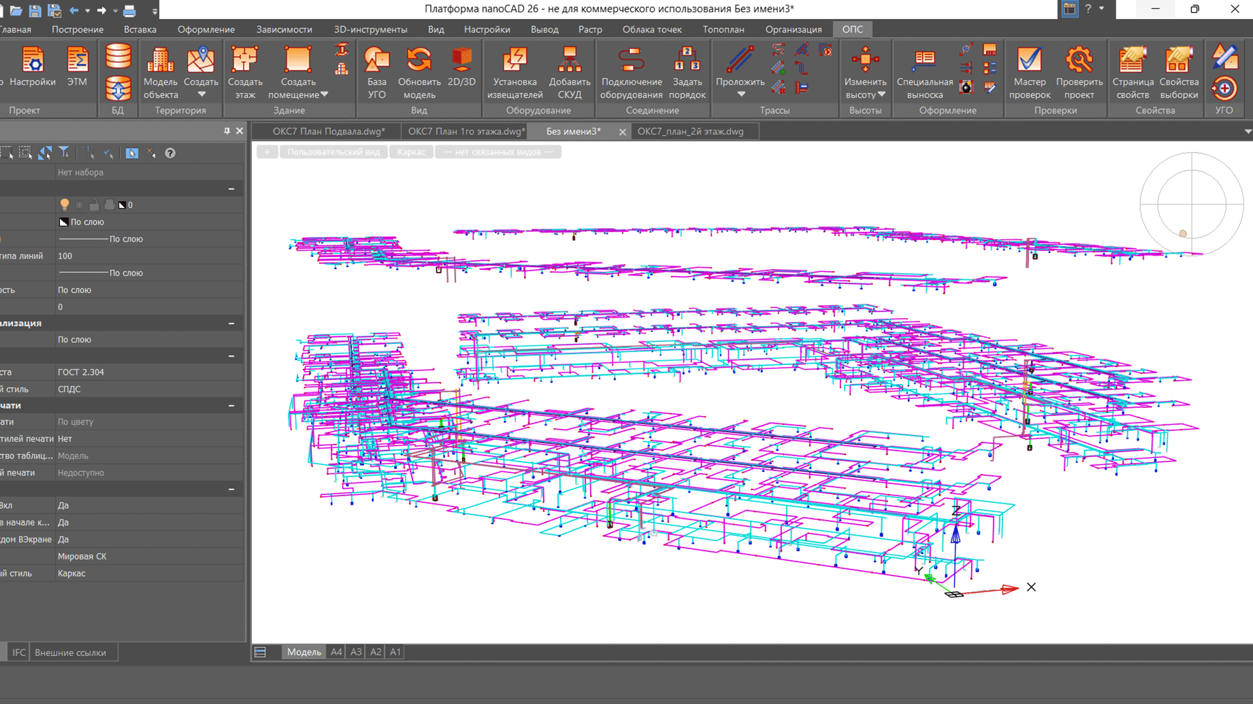Open help icon in properties panel
1253x704 pixels.
170,153
